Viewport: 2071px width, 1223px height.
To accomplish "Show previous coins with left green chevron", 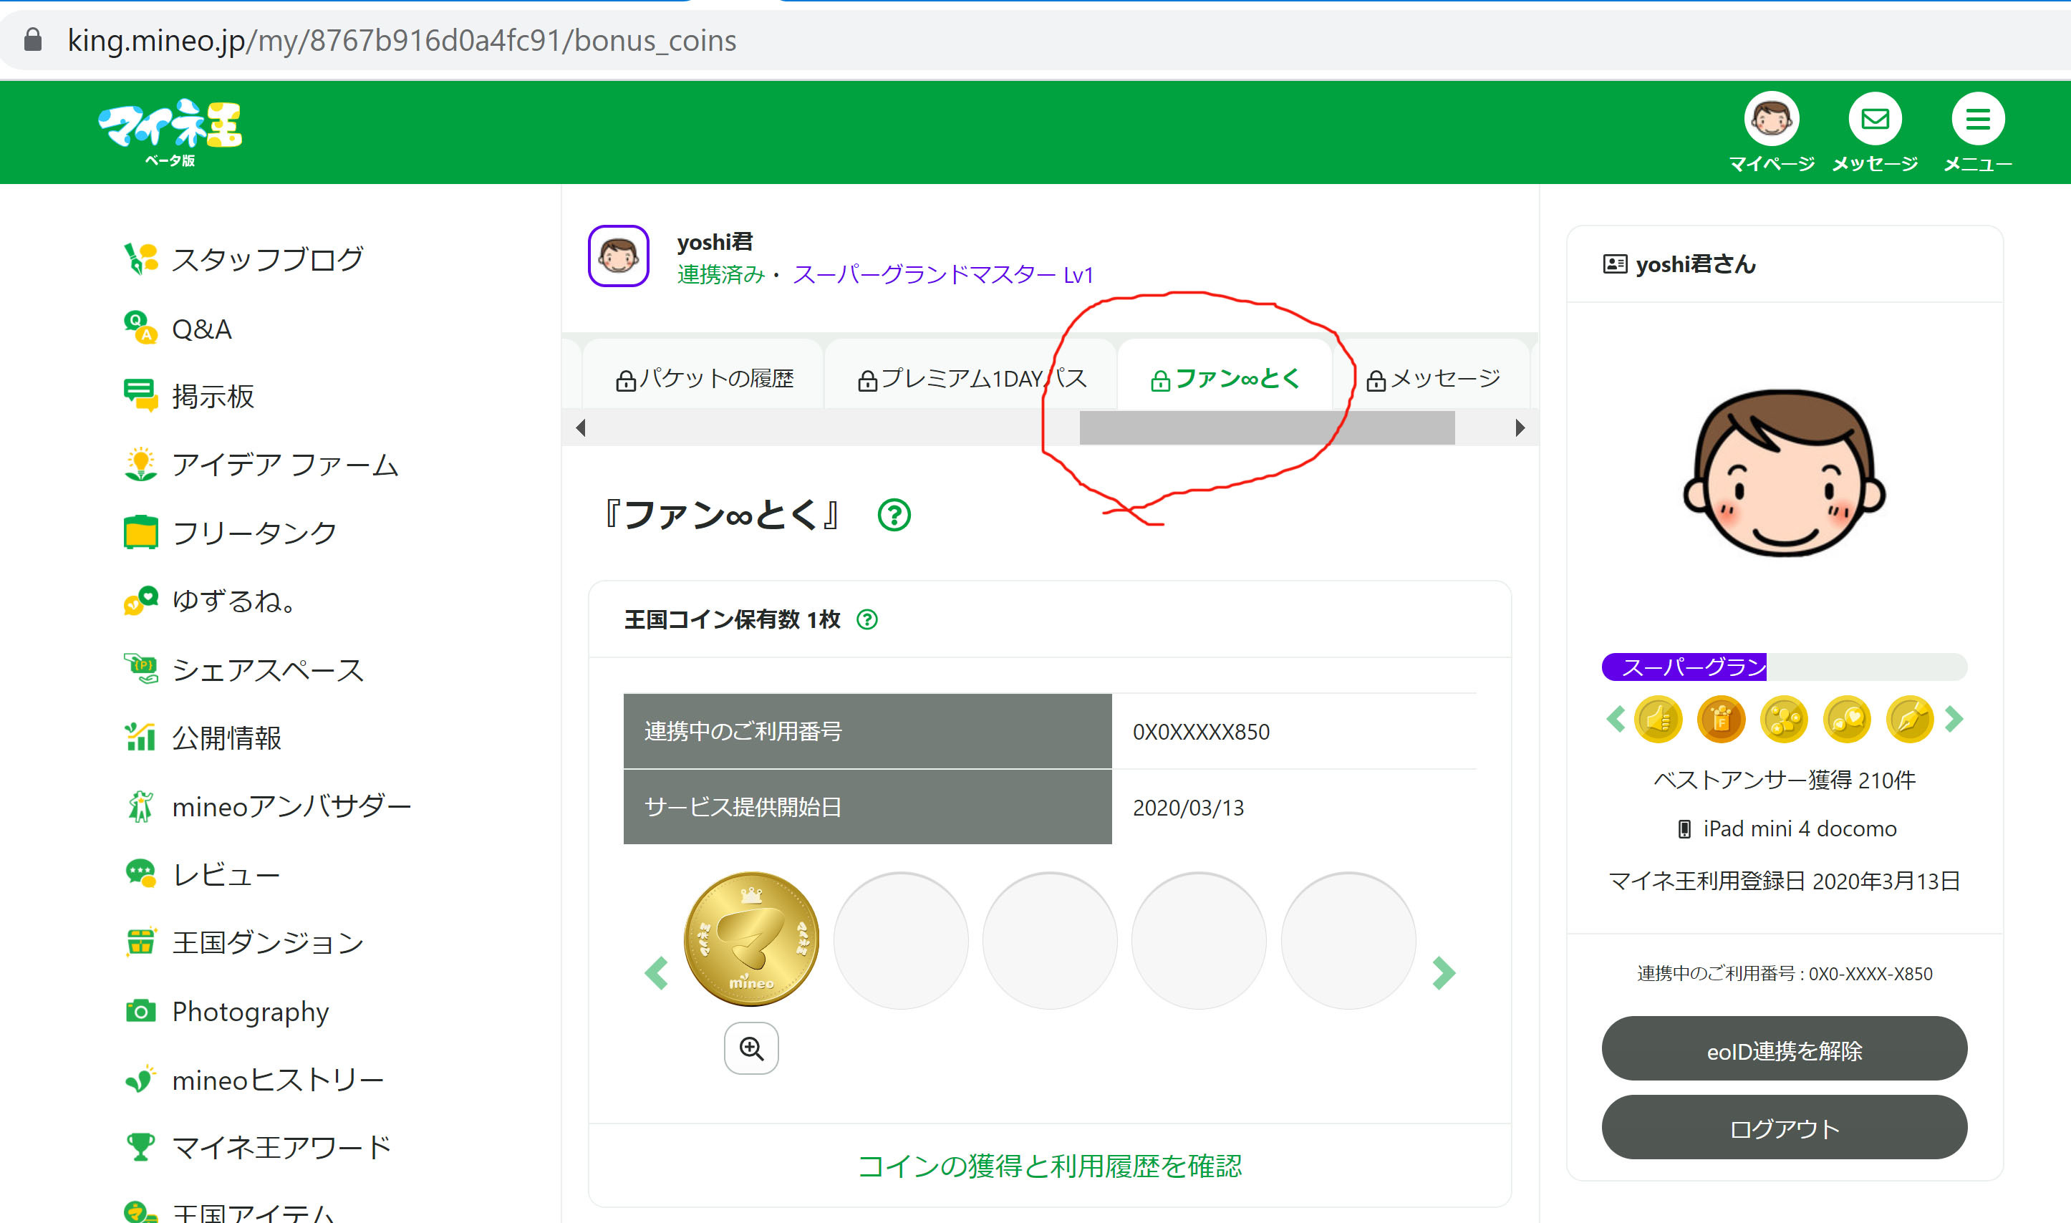I will click(656, 973).
